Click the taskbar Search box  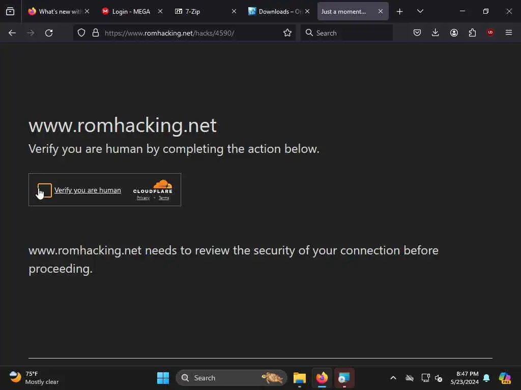(x=231, y=378)
